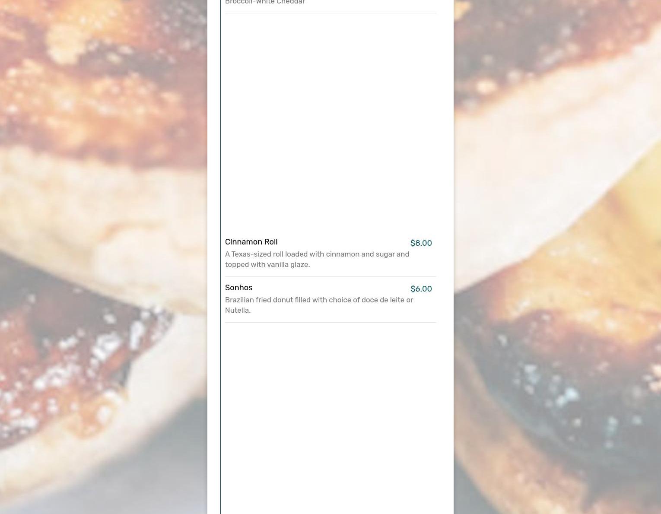Click the $6.00 Sonhos price
The image size is (661, 514).
tap(421, 289)
